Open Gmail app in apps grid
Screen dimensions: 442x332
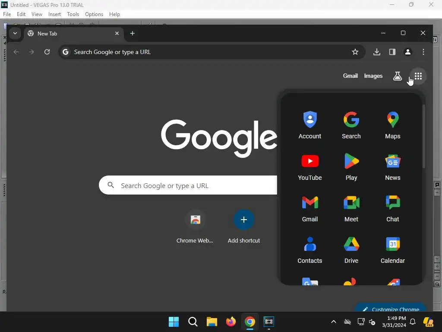coord(310,208)
